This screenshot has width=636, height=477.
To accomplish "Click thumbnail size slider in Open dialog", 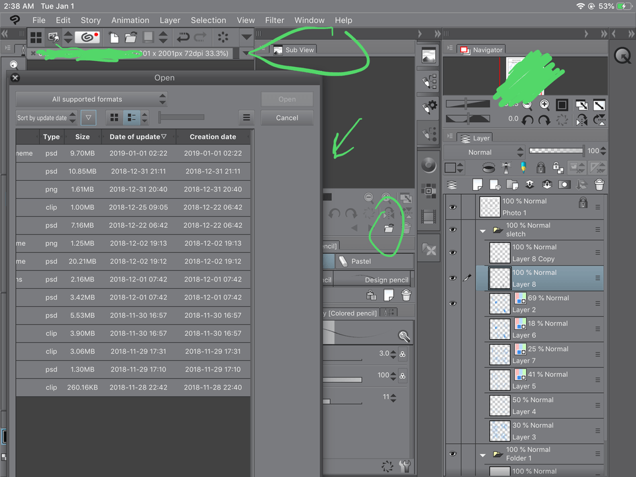I will (x=182, y=117).
